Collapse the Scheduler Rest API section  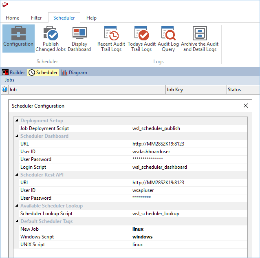pyautogui.click(x=17, y=175)
